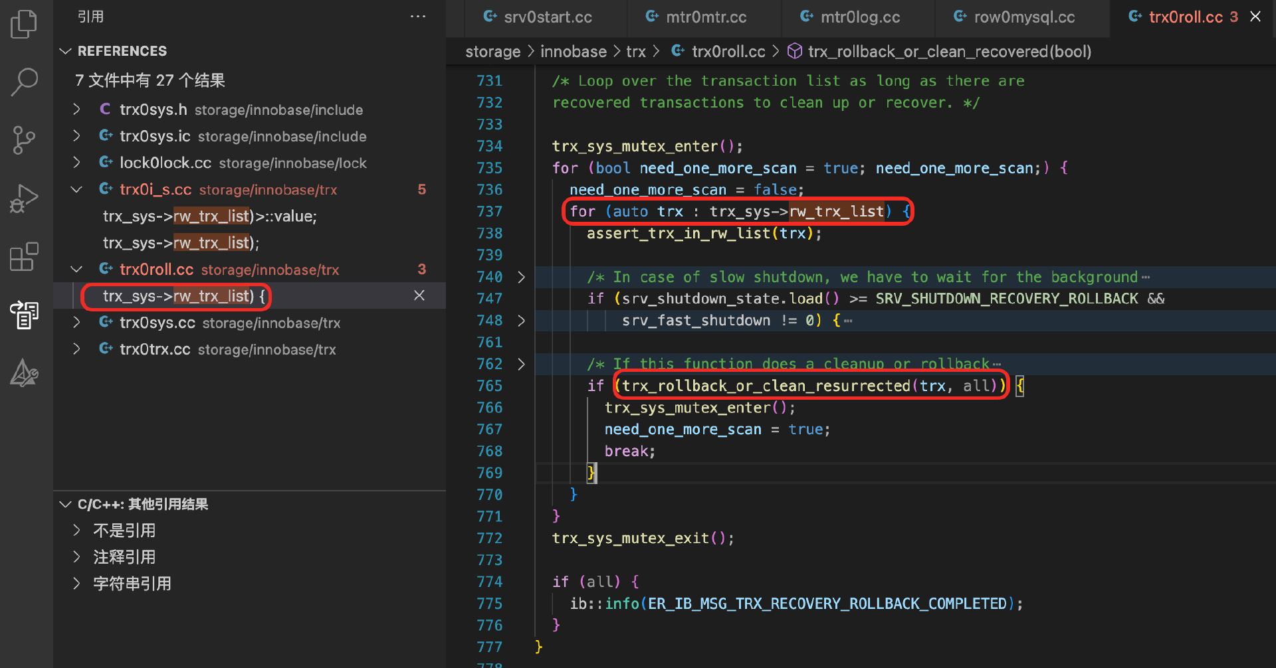1276x668 pixels.
Task: Dismiss the selected rw_trx_list reference result
Action: [x=419, y=295]
